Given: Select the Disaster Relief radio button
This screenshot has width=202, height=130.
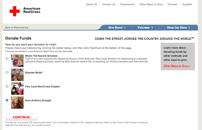Looking at the screenshot, I should coord(7,72).
